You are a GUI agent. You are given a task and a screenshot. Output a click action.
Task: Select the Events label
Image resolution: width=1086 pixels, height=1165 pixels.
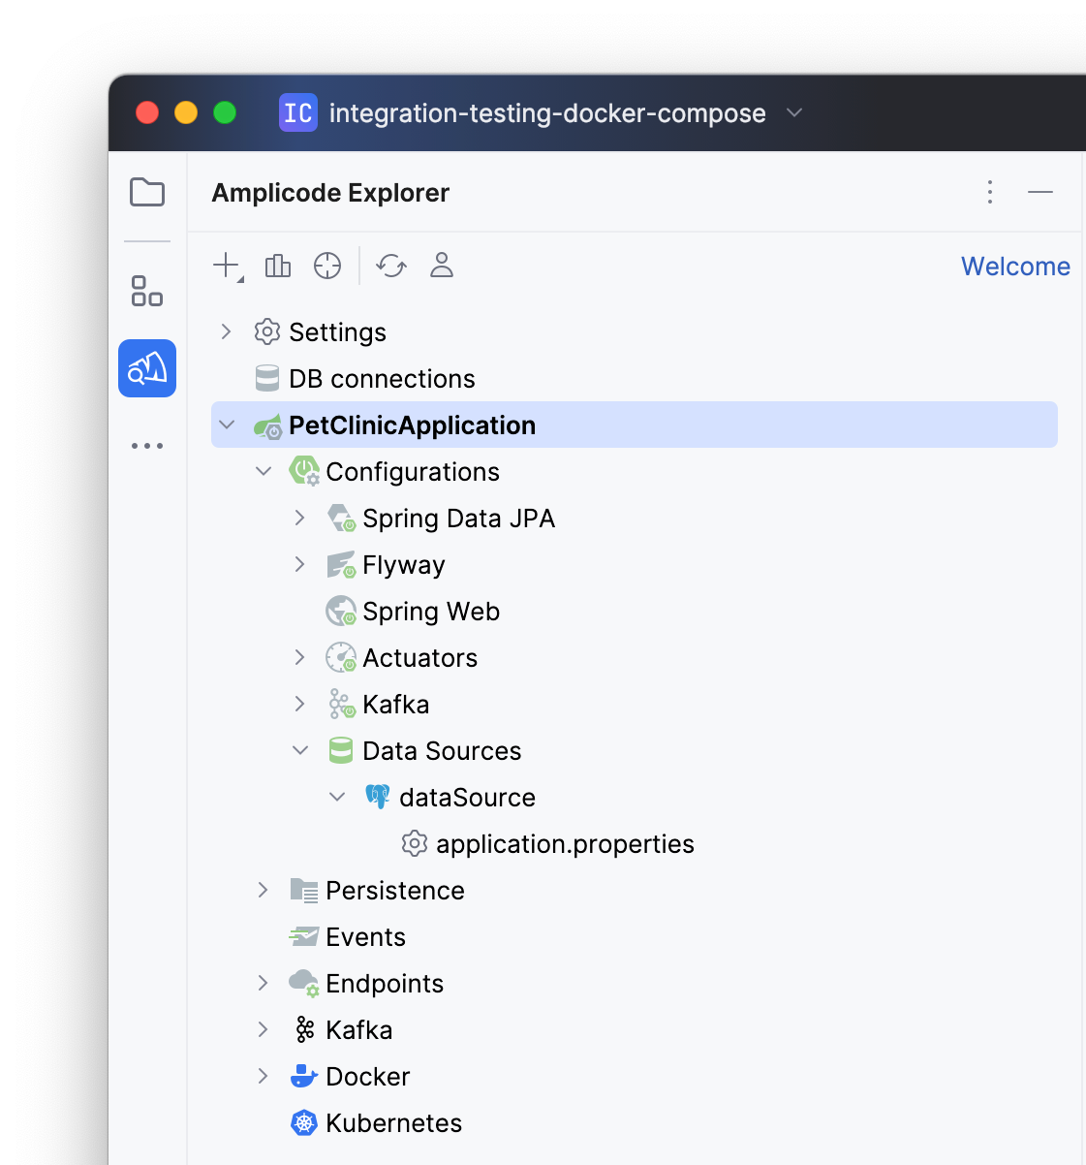(x=365, y=937)
